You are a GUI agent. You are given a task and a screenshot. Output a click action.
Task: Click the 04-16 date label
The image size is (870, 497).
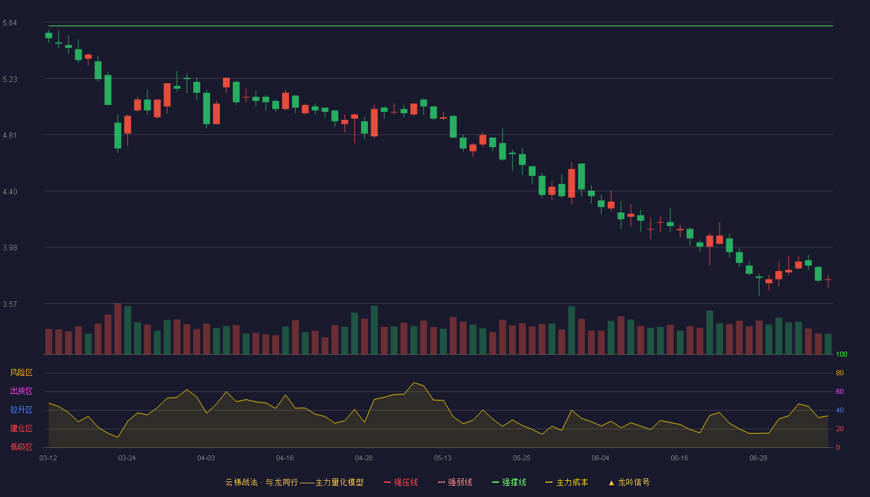[x=285, y=458]
